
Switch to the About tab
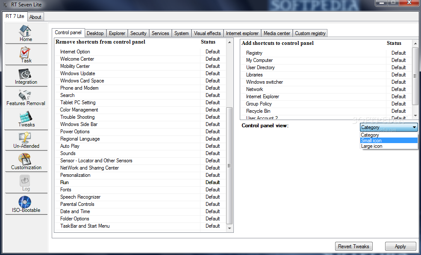coord(35,17)
